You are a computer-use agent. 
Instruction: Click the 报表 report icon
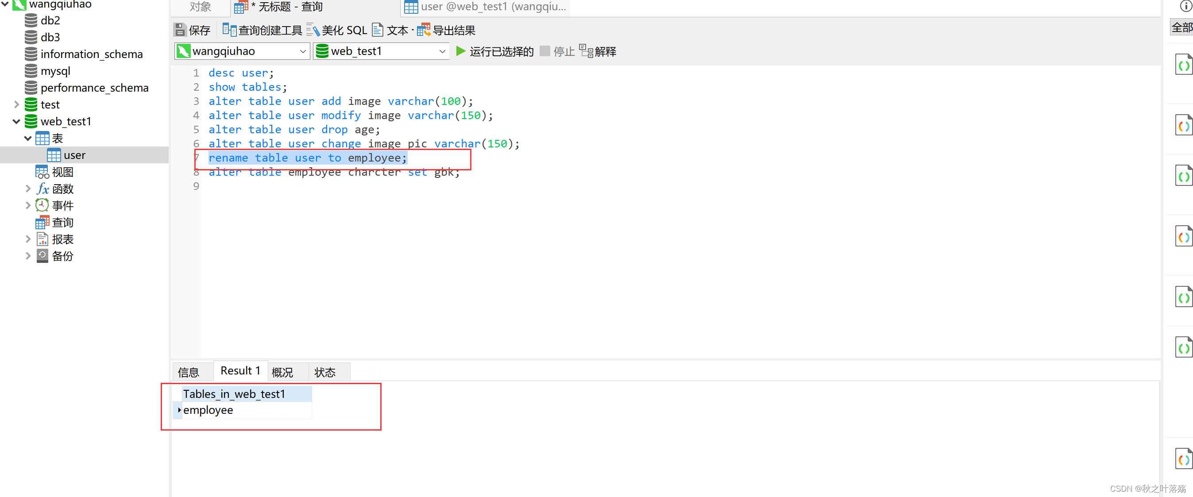42,239
